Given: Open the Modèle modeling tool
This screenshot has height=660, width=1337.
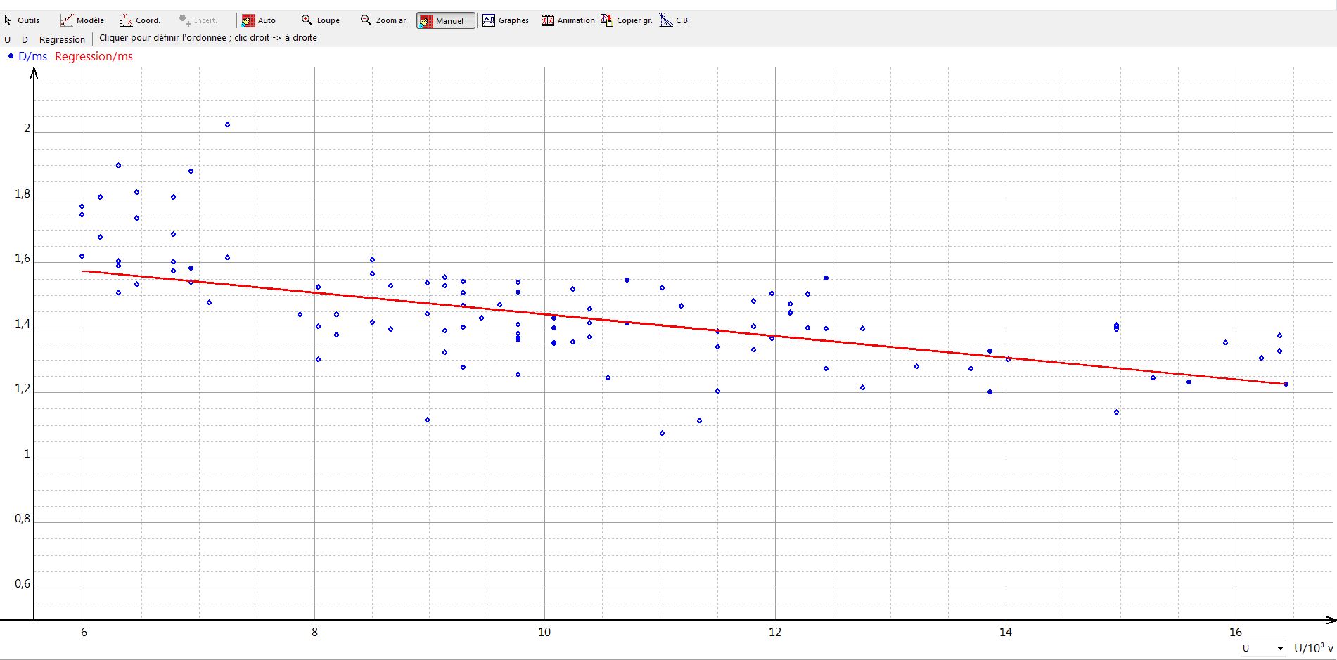Looking at the screenshot, I should [82, 20].
